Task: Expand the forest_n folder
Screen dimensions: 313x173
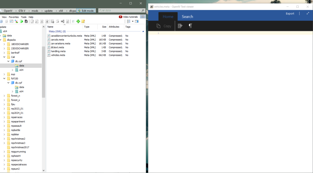Action: pos(4,96)
